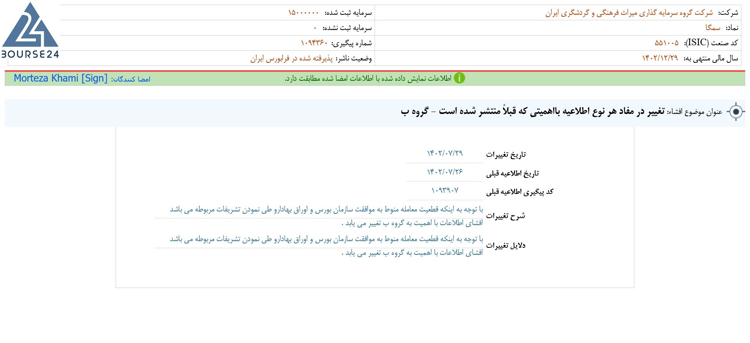
Task: Click the fiscal year end date "۱۴۰۲/۱۲/۲۹"
Action: [x=660, y=58]
